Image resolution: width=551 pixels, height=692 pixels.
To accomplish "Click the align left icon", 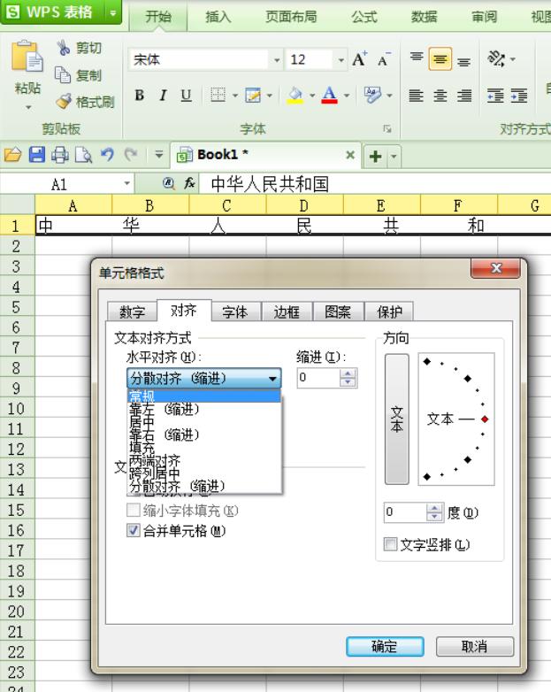I will tap(416, 96).
